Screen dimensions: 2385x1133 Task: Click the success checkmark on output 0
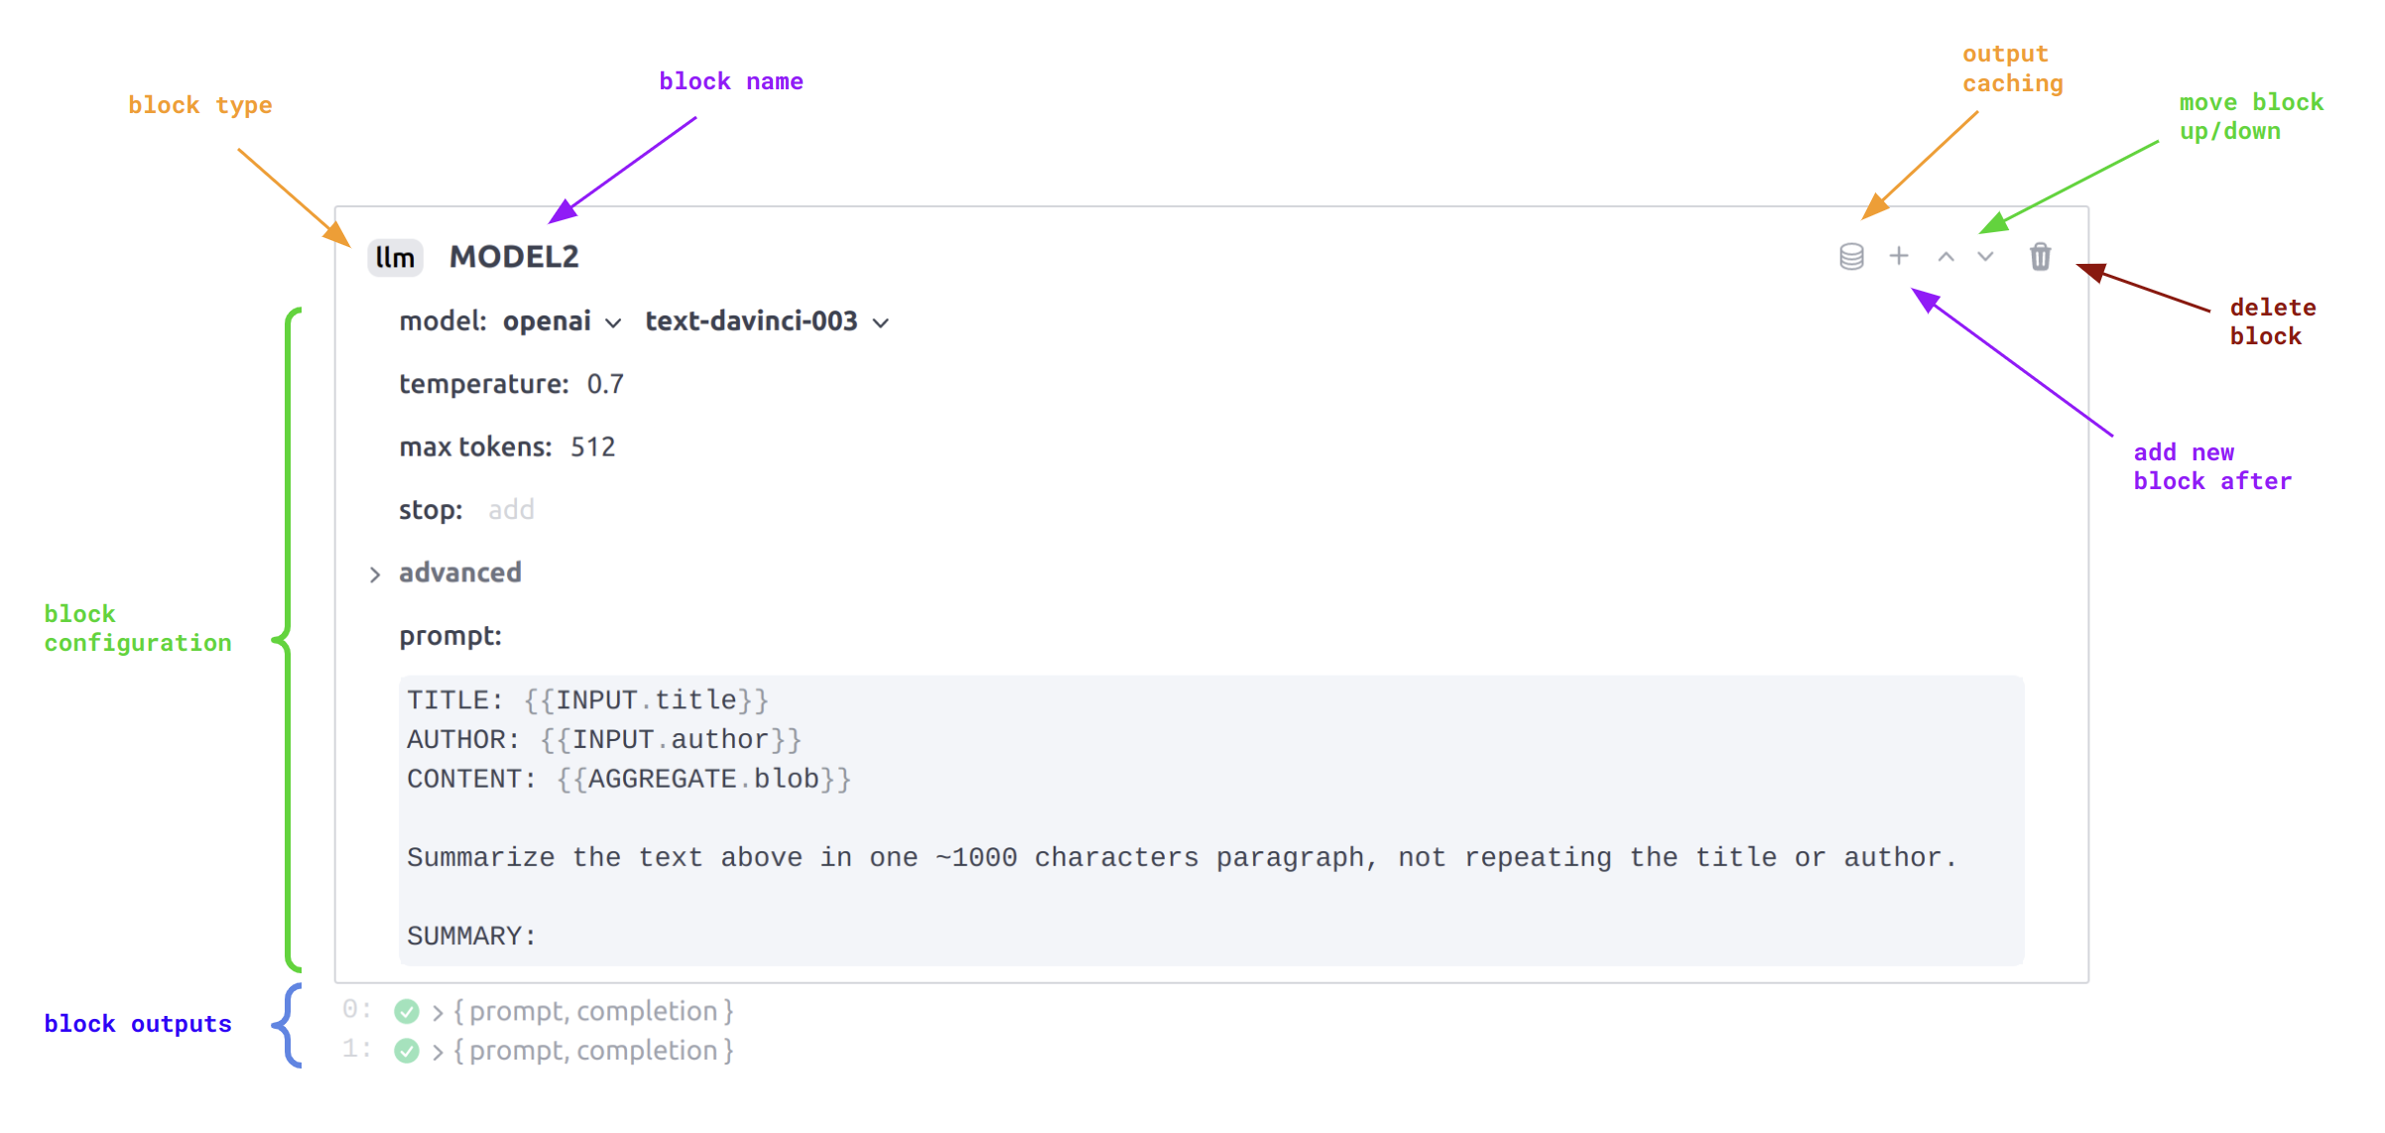pos(405,1010)
